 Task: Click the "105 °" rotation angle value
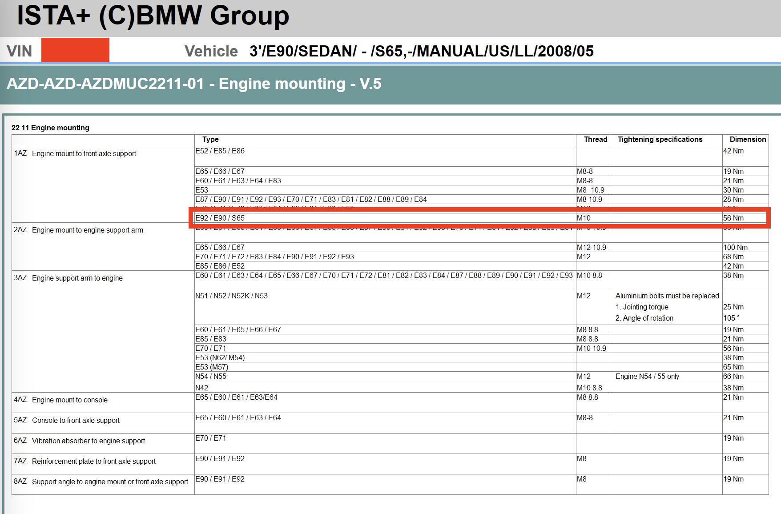point(732,318)
